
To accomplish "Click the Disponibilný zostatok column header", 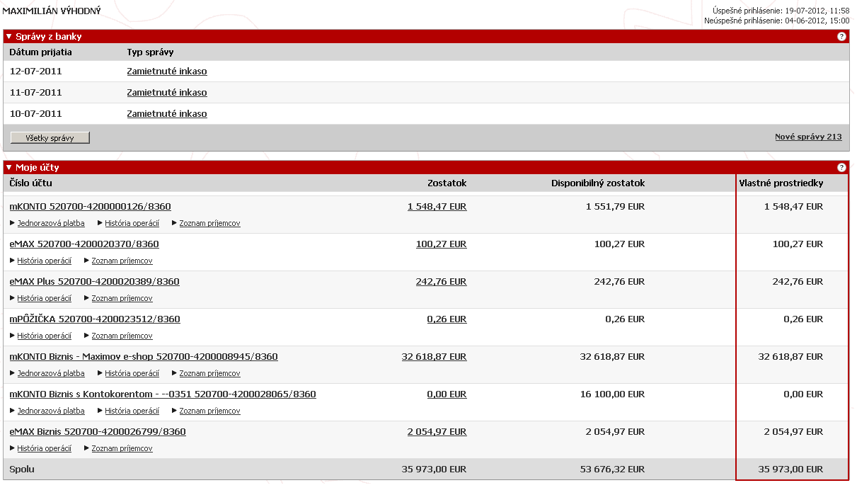I will 598,183.
